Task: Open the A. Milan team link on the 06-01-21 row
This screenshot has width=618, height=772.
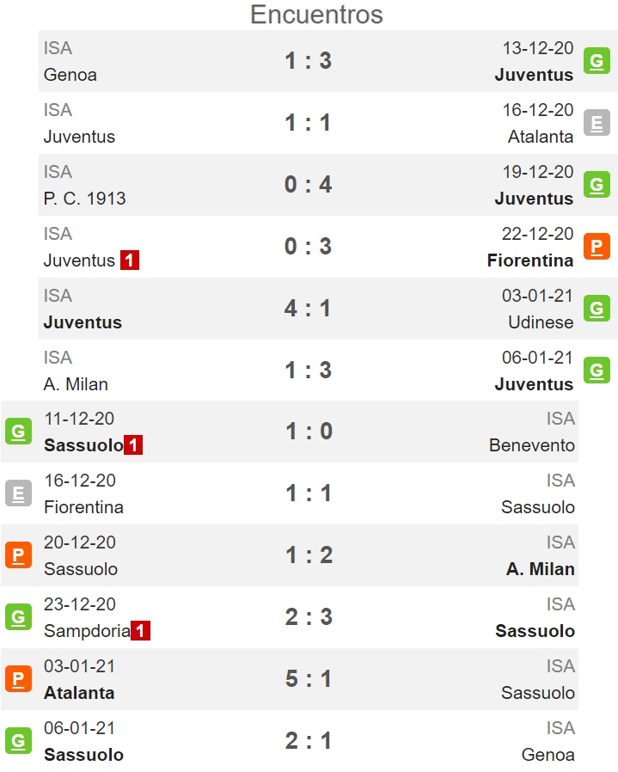Action: 76,384
